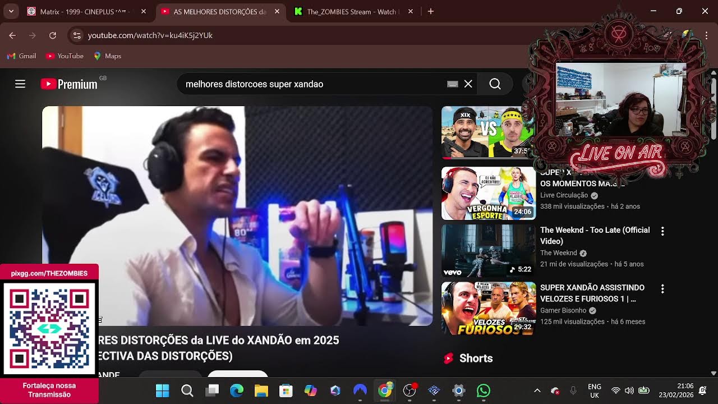Close the Matrix 1999 tab

144,11
